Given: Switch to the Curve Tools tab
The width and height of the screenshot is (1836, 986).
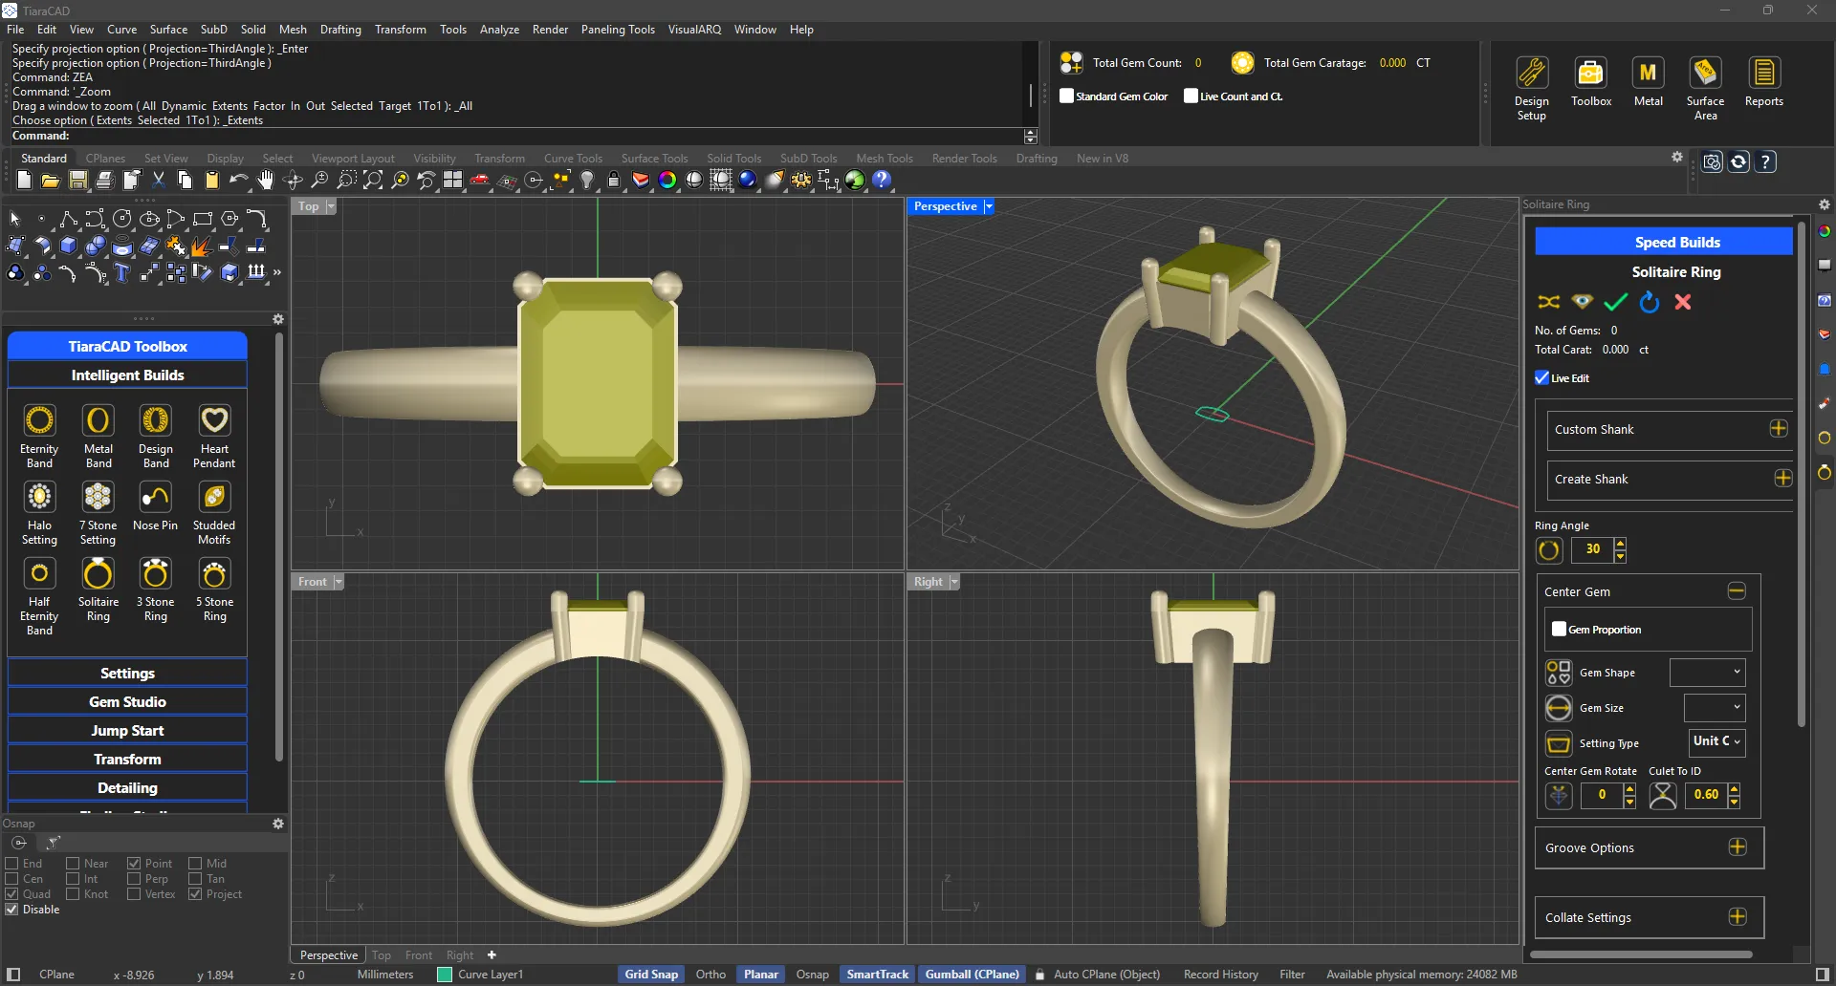Looking at the screenshot, I should pyautogui.click(x=572, y=158).
